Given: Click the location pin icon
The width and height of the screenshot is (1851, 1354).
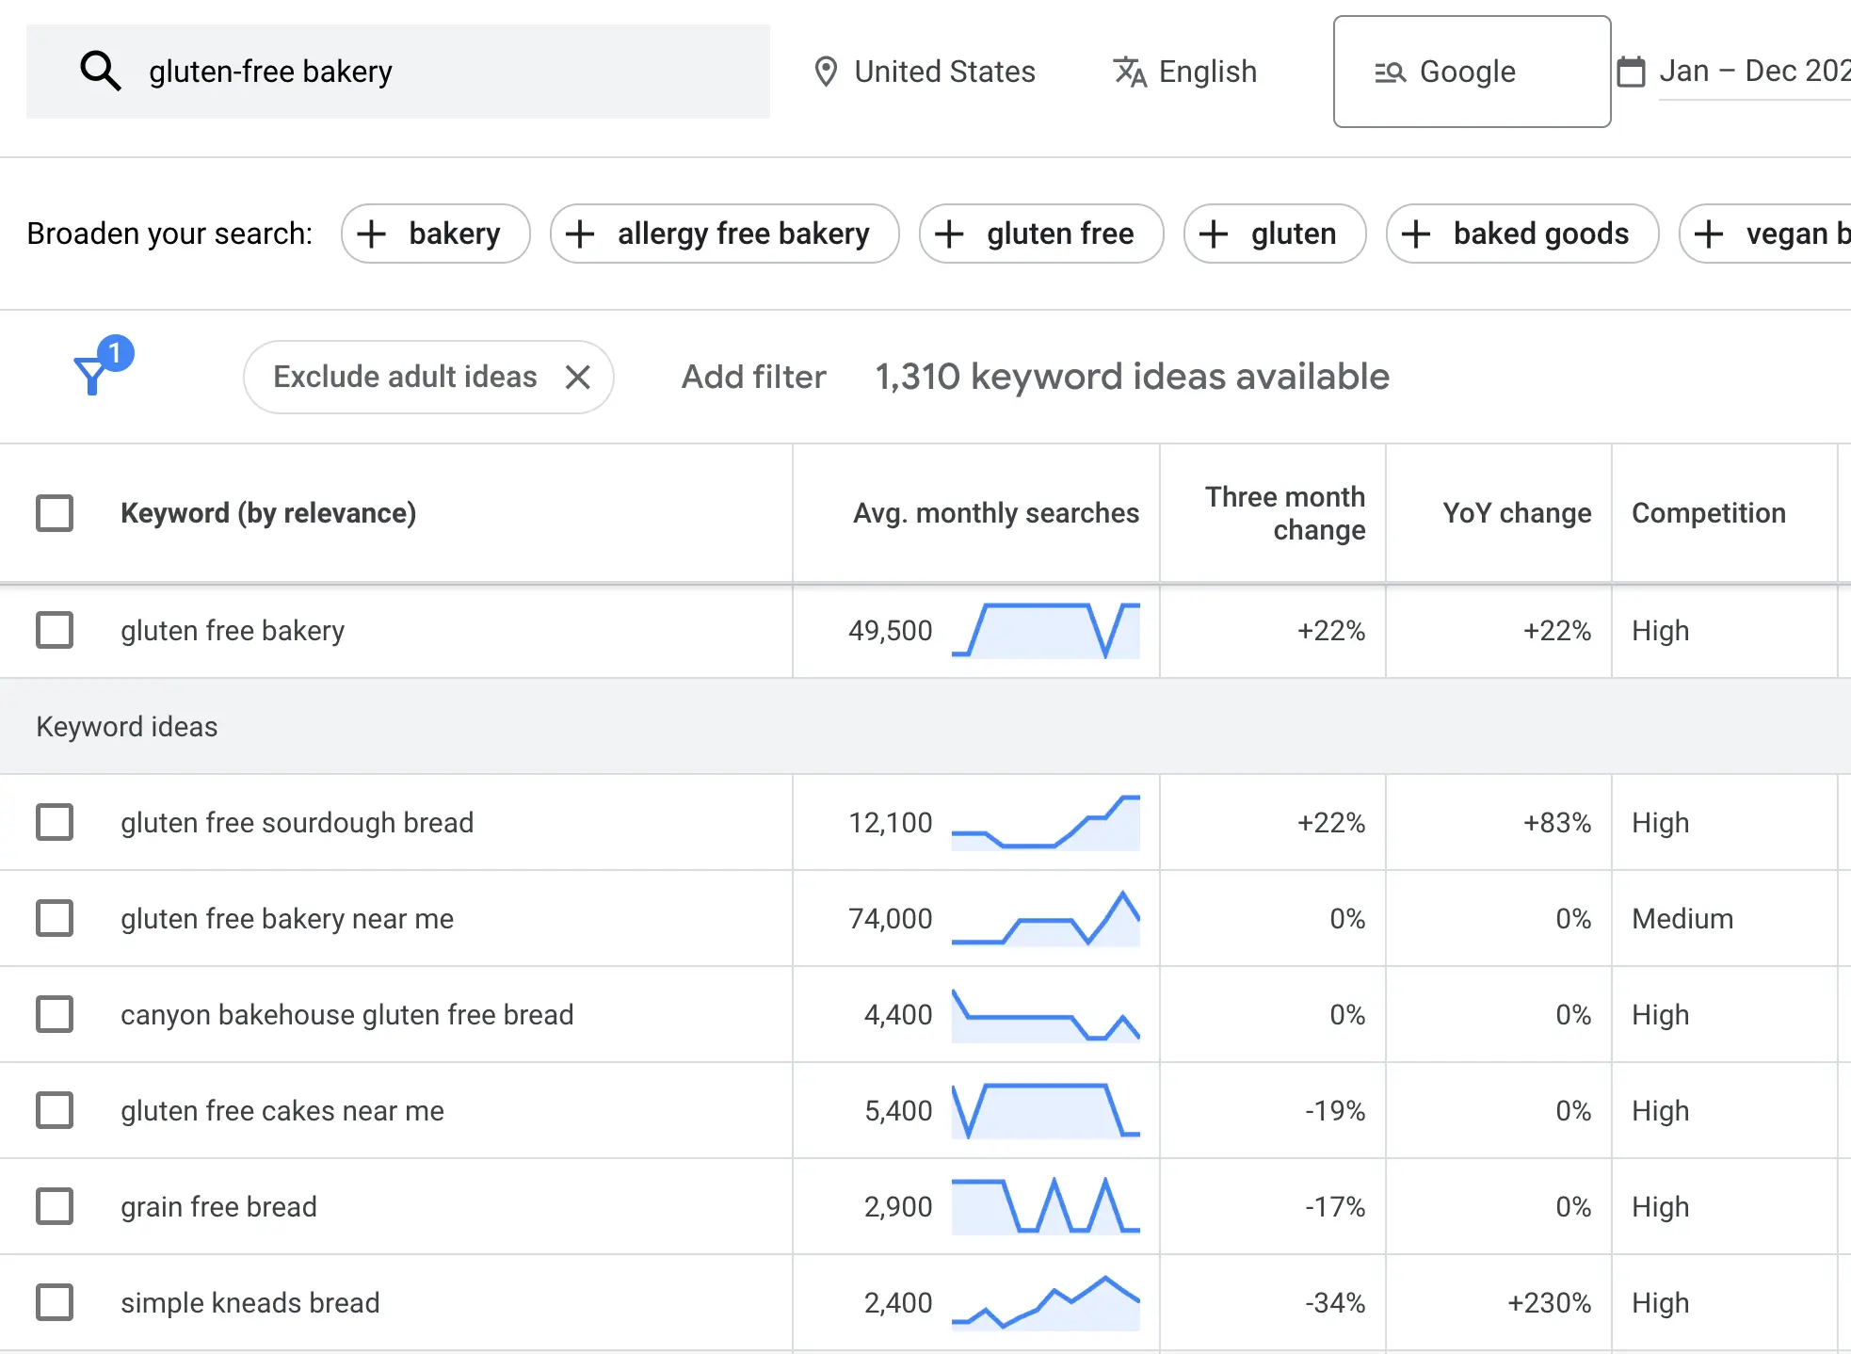Looking at the screenshot, I should click(x=826, y=72).
